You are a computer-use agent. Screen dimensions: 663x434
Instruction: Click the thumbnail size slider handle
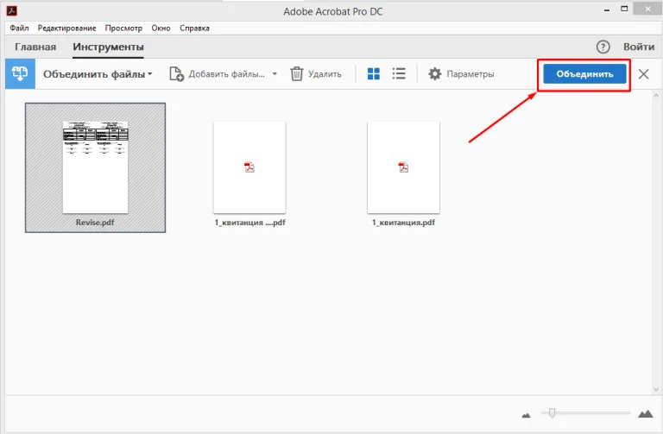pos(552,413)
